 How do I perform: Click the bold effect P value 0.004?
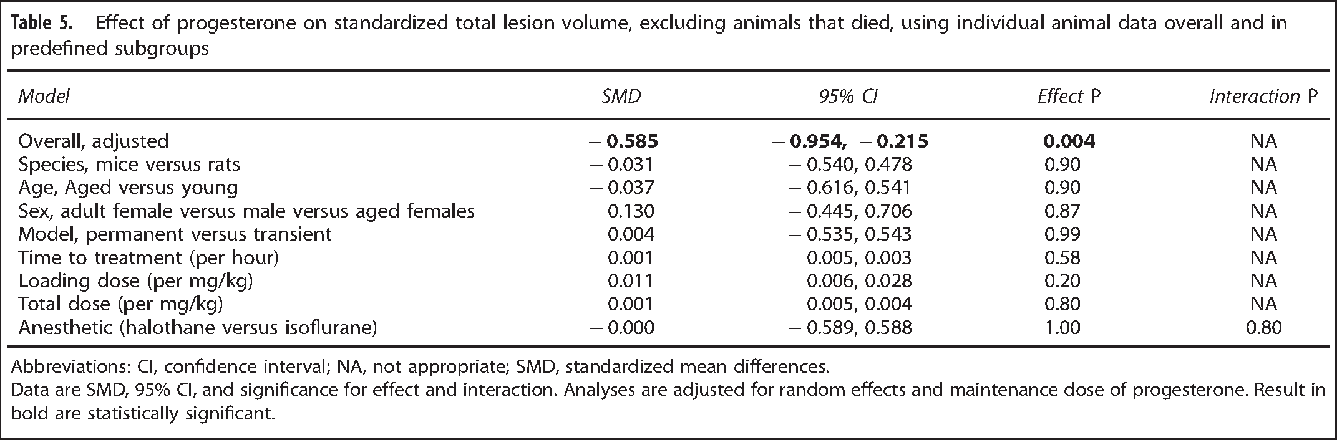click(1069, 141)
